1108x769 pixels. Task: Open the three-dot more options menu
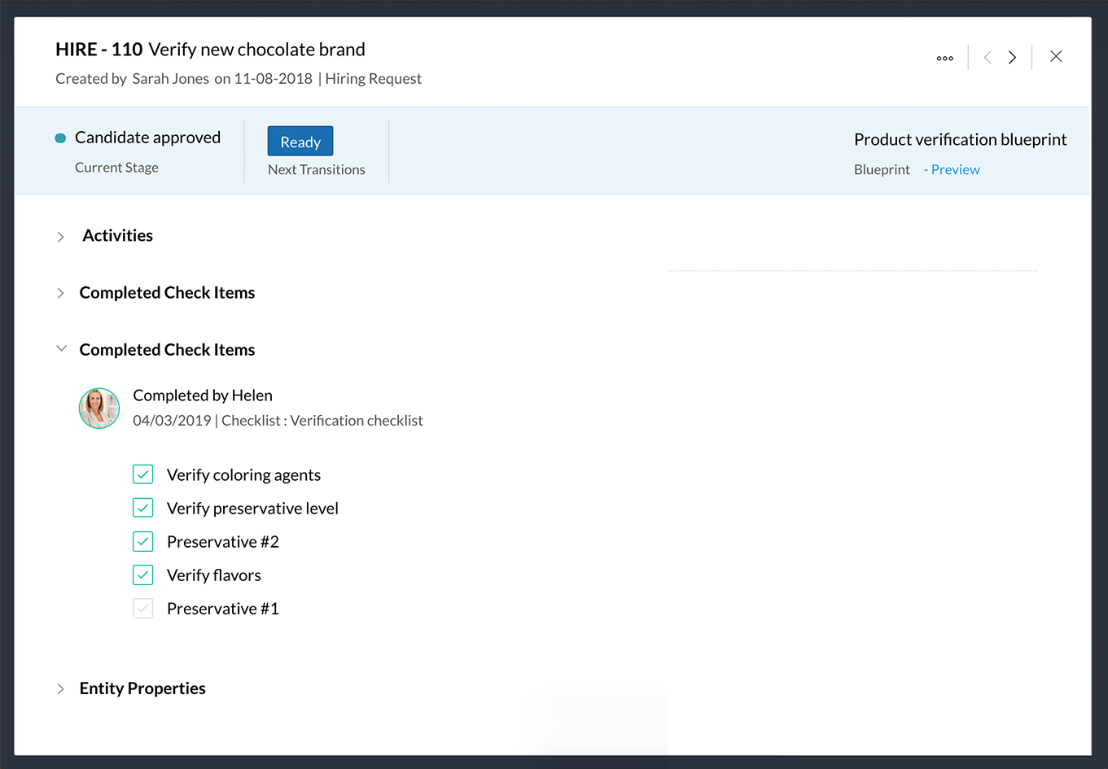[x=944, y=58]
